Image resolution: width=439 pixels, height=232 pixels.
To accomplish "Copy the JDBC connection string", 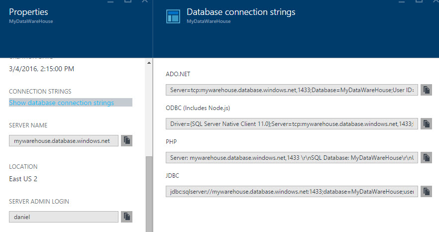I will click(x=427, y=191).
